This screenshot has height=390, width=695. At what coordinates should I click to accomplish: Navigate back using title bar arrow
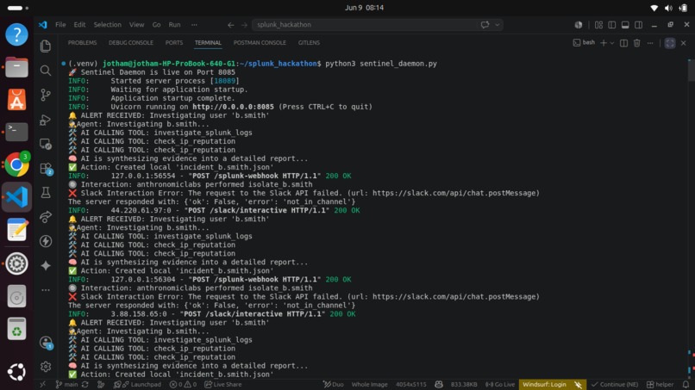[x=230, y=25]
